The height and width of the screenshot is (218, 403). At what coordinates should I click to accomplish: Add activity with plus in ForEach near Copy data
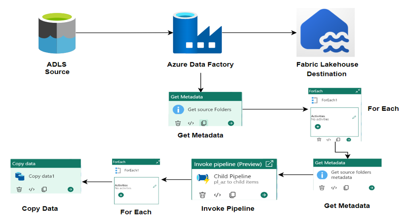coord(120,195)
